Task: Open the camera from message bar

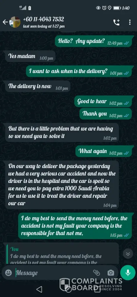Action: coord(111,273)
